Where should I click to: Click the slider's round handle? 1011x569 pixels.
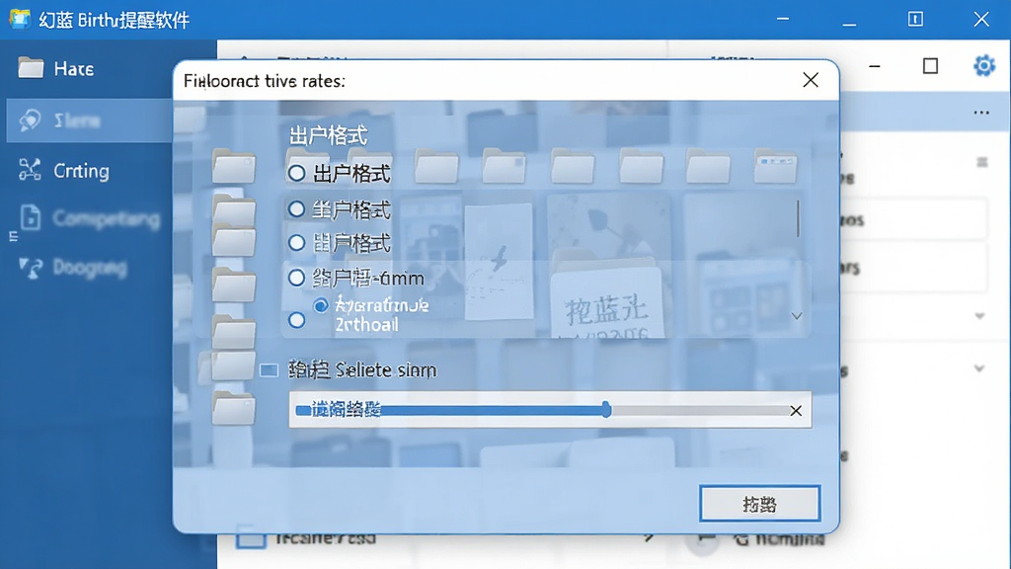click(606, 410)
